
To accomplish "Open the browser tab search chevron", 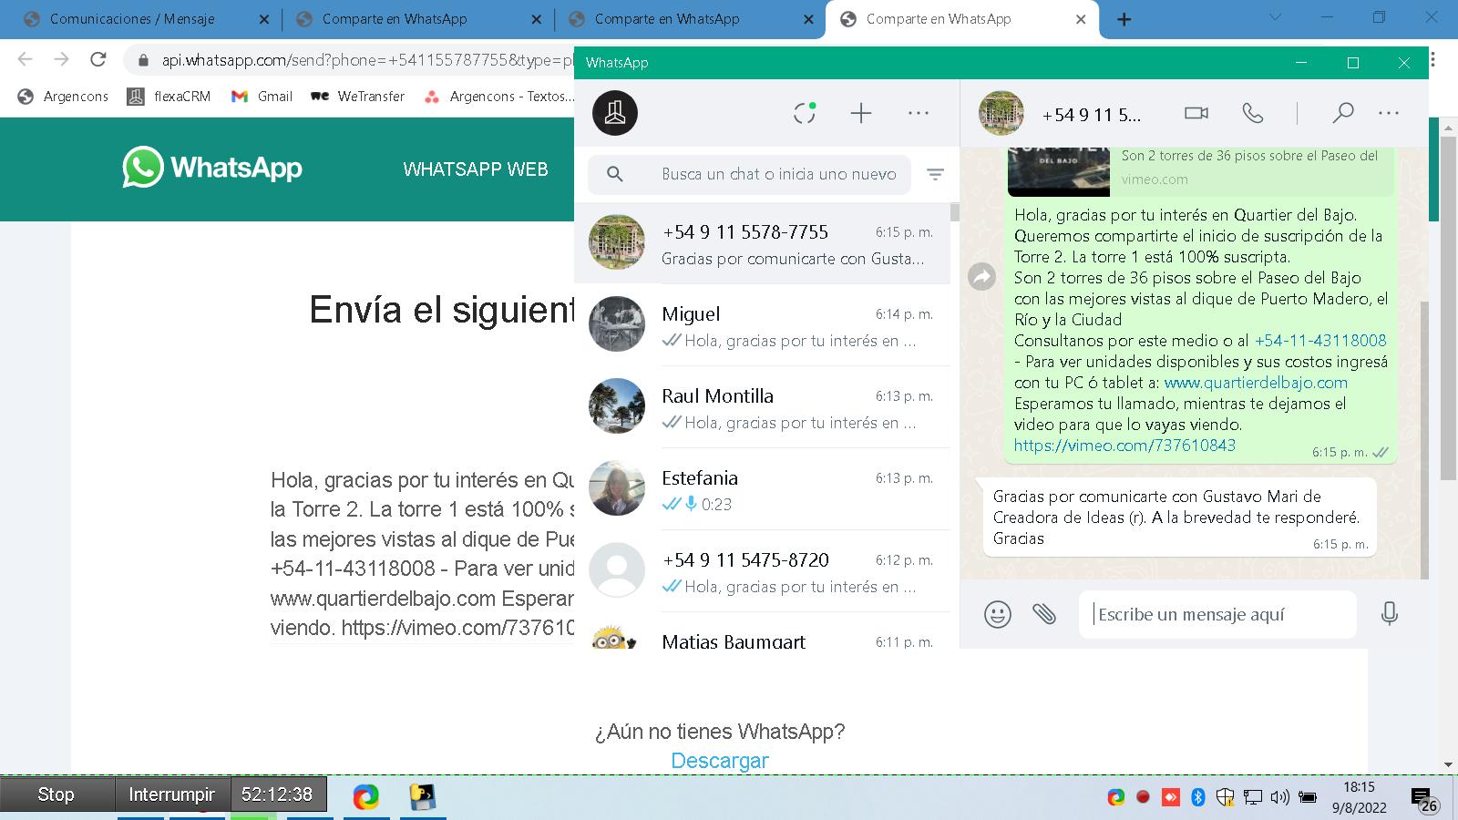I will click(1276, 17).
